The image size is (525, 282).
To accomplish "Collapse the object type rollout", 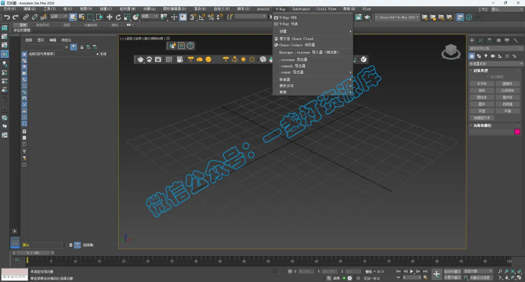I will point(480,70).
